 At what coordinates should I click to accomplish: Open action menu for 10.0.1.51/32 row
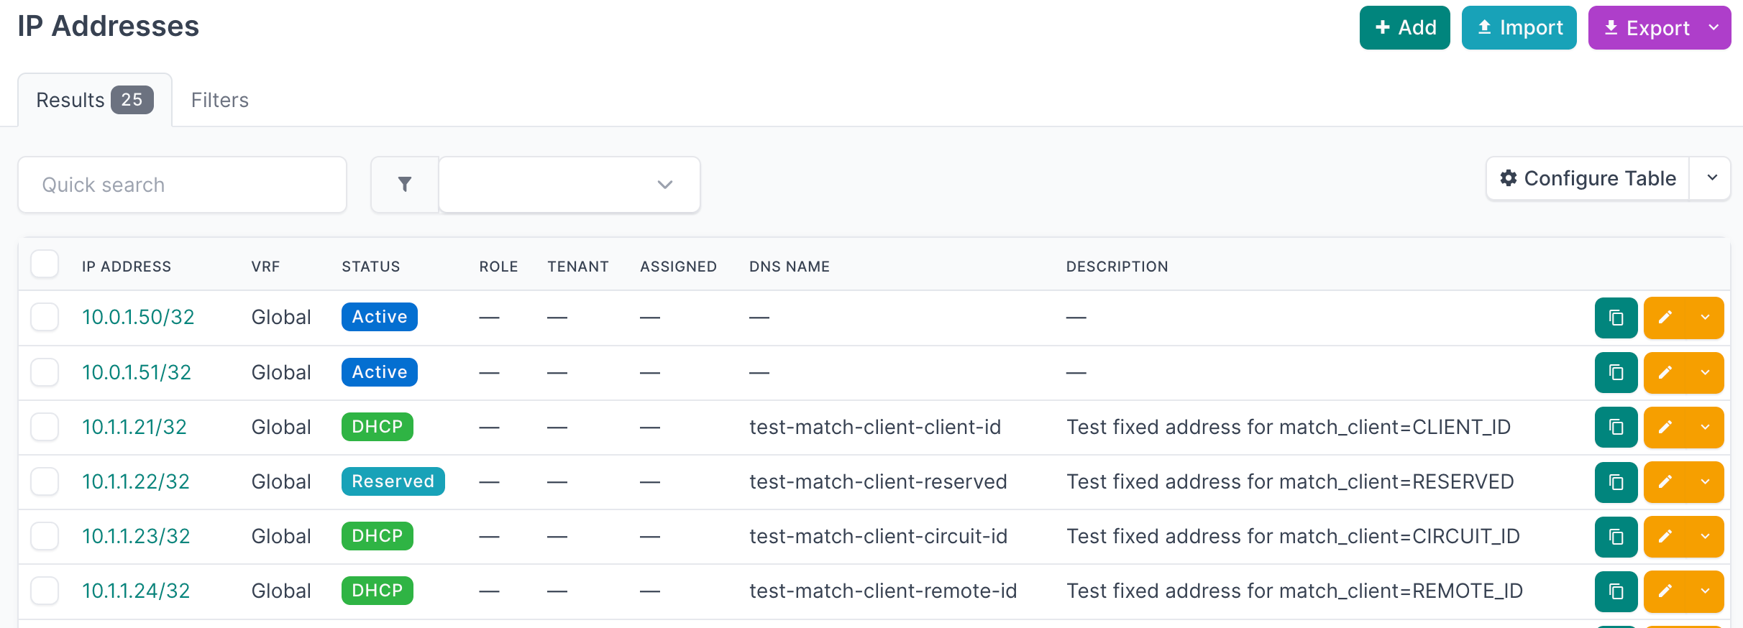point(1705,372)
